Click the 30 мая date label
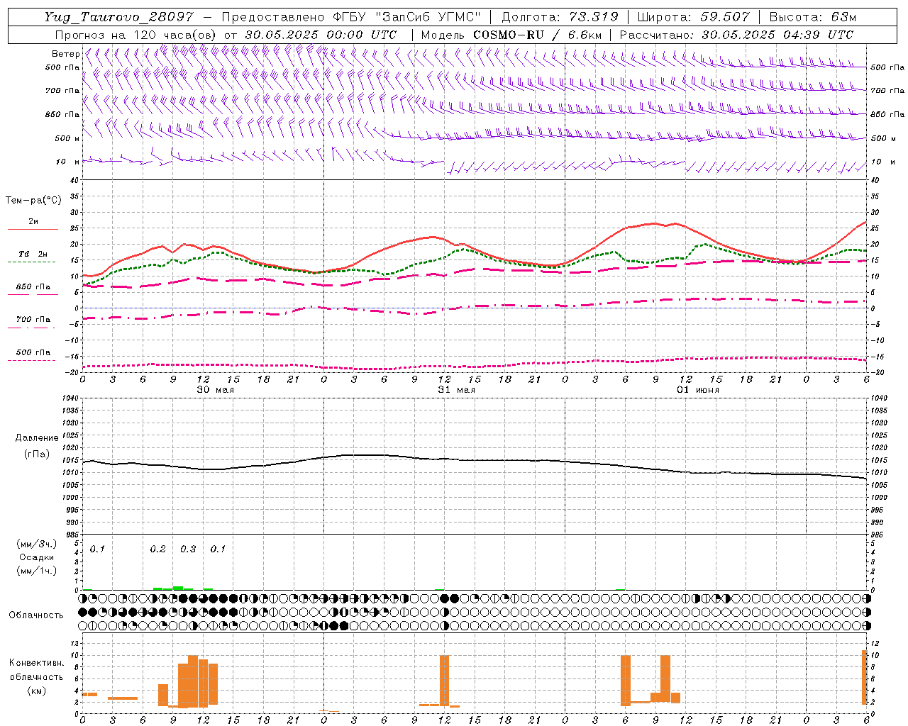The height and width of the screenshot is (726, 908). 215,390
